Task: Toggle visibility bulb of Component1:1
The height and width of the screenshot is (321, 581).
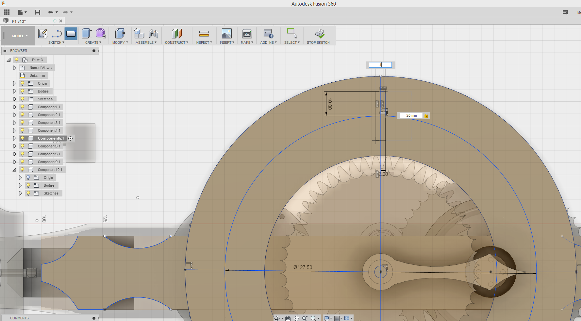Action: click(x=23, y=107)
